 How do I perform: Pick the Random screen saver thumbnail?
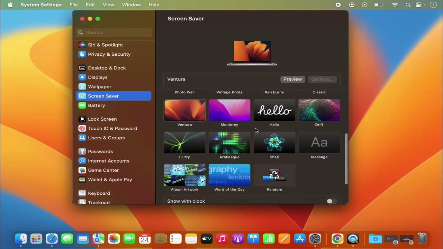tap(274, 175)
